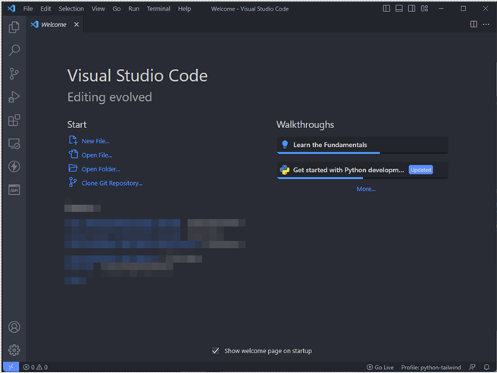
Task: Uncheck Show welcome page on startup
Action: pyautogui.click(x=215, y=350)
